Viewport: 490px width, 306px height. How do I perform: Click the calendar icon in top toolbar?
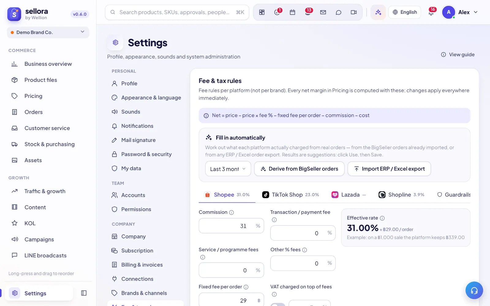coord(292,12)
